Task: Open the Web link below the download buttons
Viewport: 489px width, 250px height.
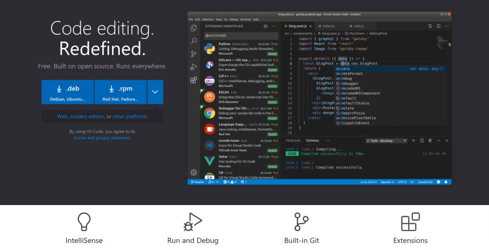Action: pos(62,116)
